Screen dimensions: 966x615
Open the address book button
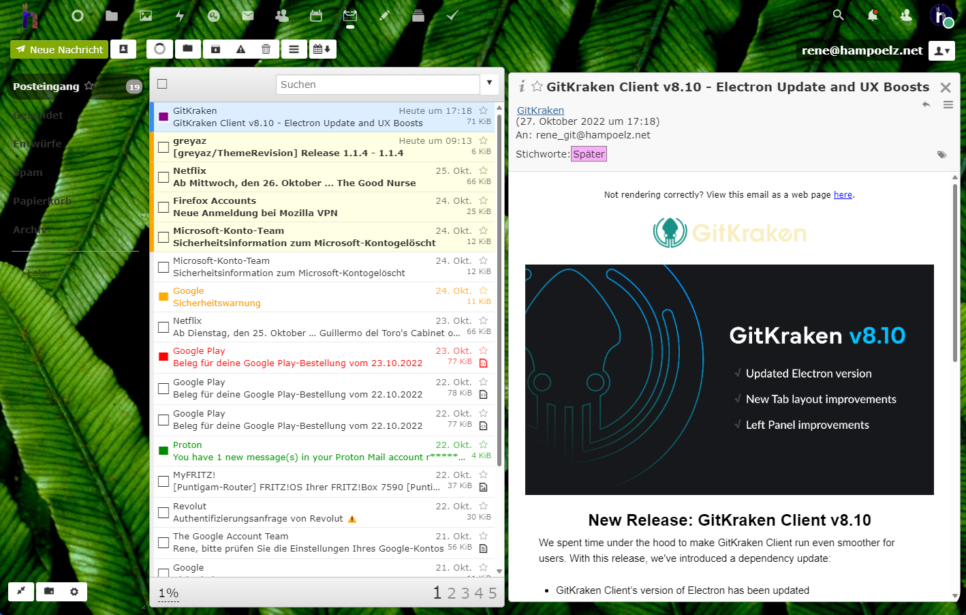click(x=123, y=49)
